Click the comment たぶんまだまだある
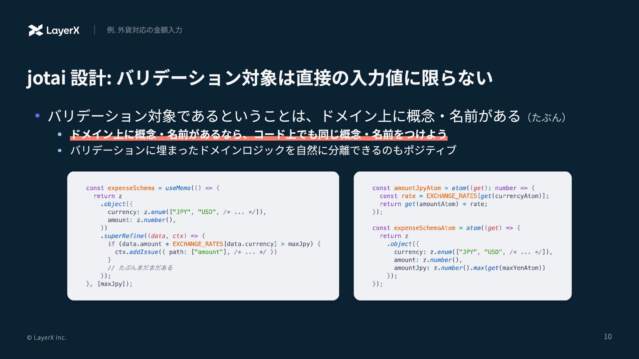 (145, 268)
